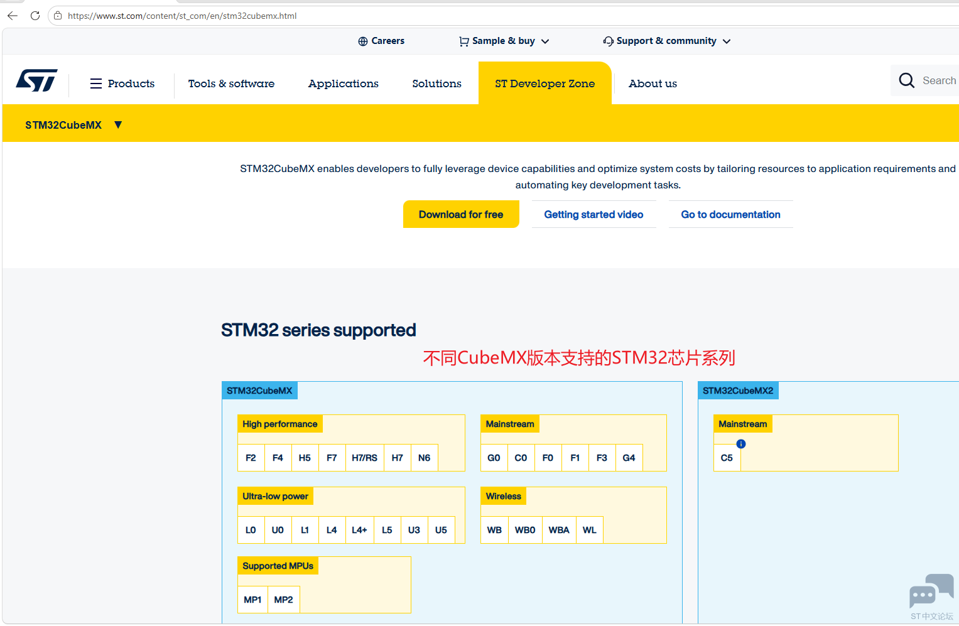Click the Supported MPUs group label
This screenshot has width=959, height=626.
click(278, 566)
